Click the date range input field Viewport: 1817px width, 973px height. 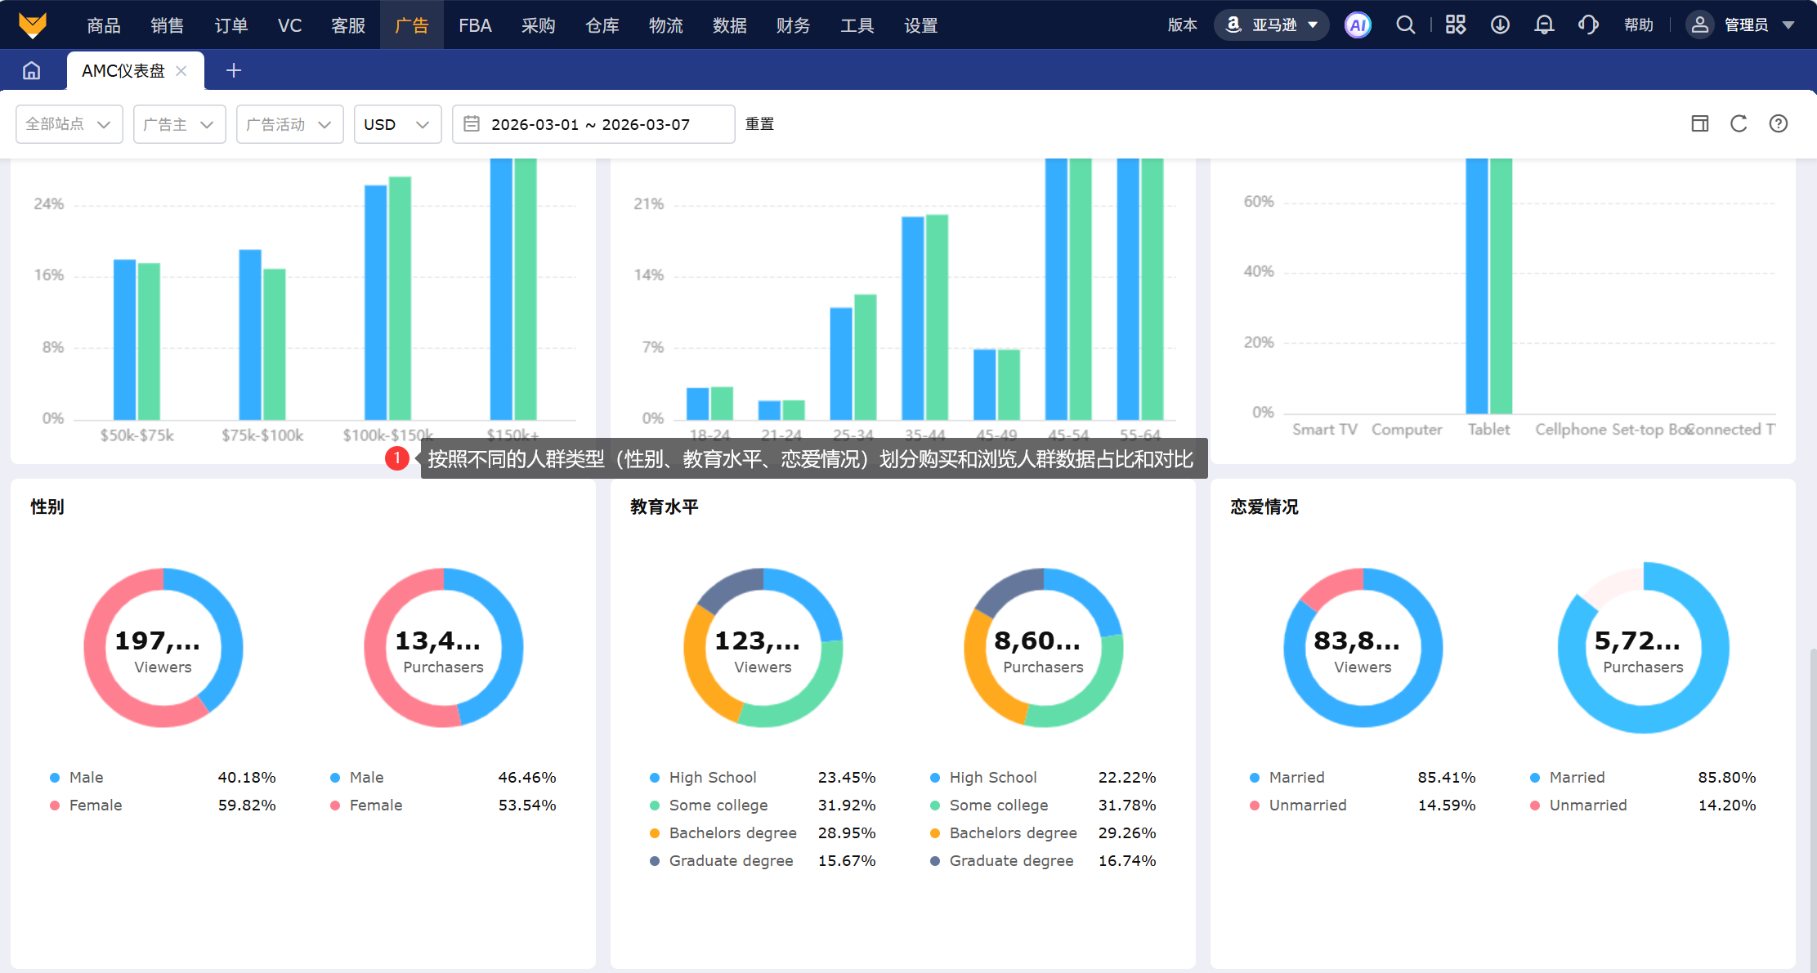pyautogui.click(x=593, y=124)
